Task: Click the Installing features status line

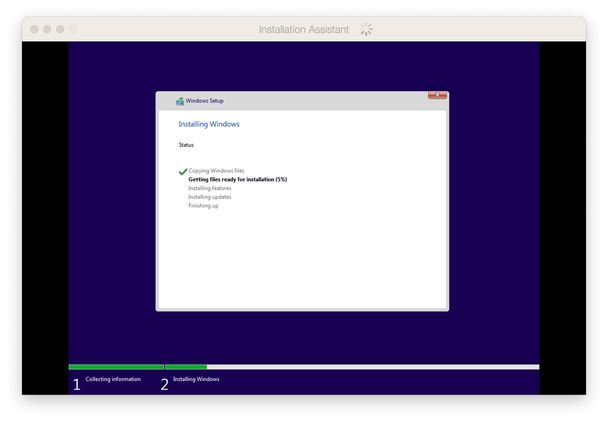Action: [x=210, y=188]
